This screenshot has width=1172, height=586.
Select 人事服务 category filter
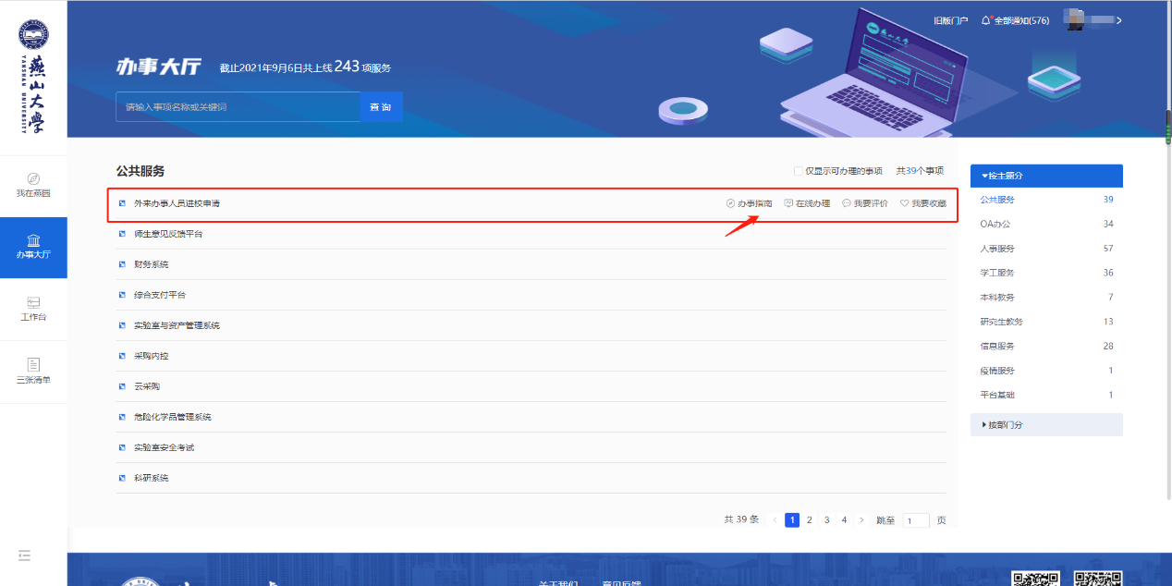tap(997, 249)
